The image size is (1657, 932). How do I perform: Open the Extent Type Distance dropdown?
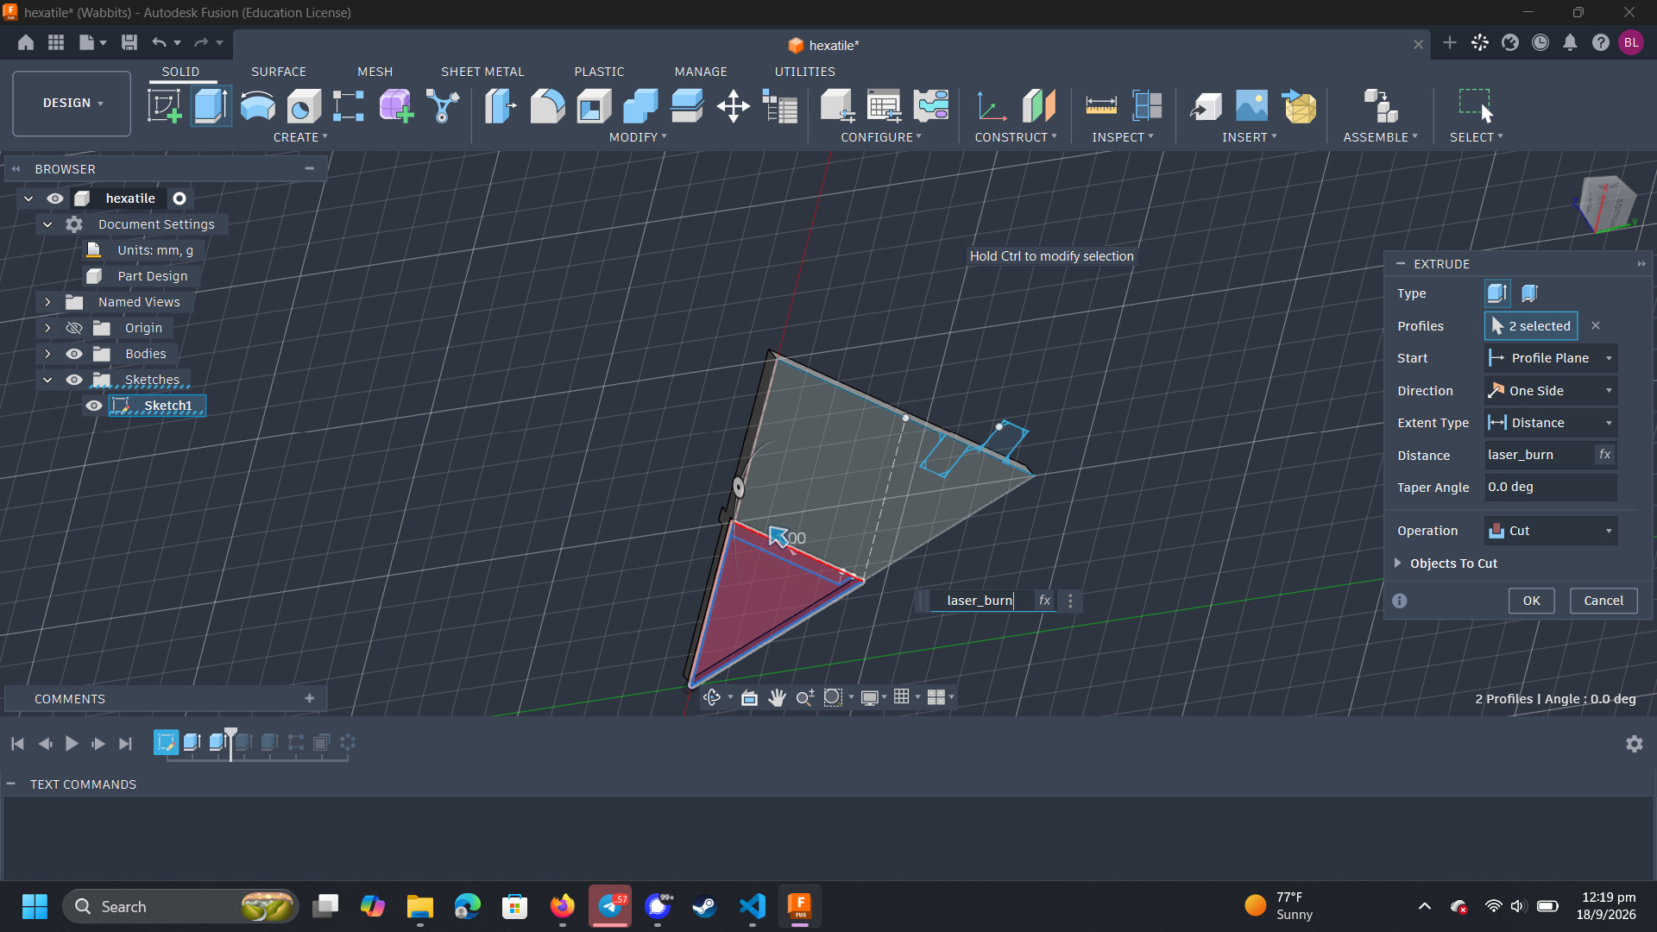[1550, 423]
